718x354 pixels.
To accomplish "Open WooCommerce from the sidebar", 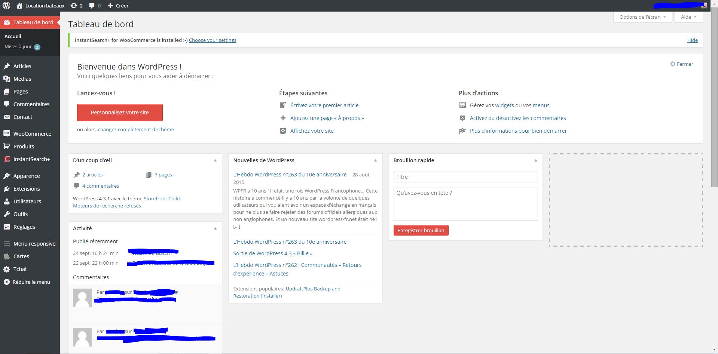I will (32, 134).
